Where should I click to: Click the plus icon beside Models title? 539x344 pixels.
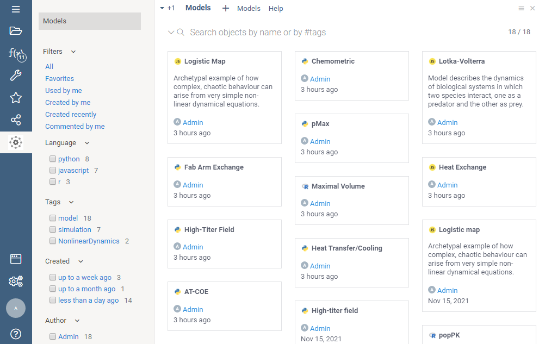tap(226, 8)
